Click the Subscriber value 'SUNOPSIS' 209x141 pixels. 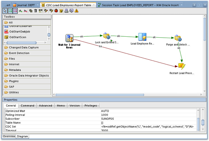(x=107, y=119)
